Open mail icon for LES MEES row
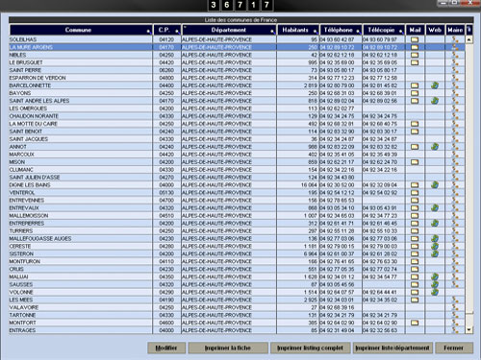The height and width of the screenshot is (360, 481). pos(415,300)
